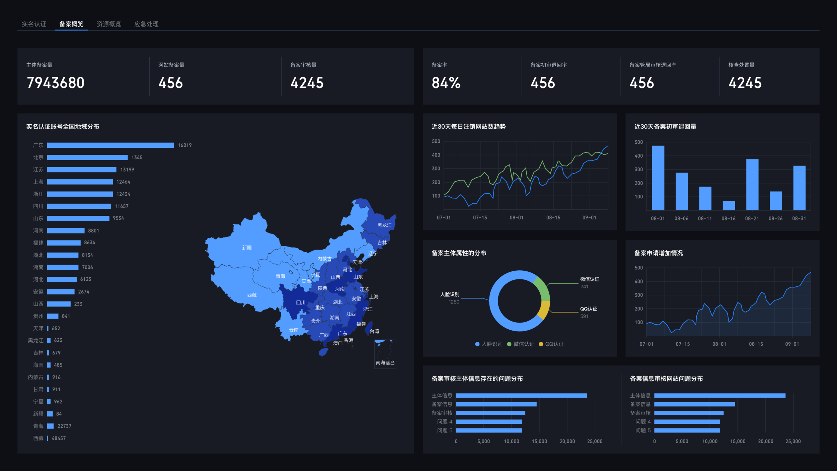Click the 核查处置量 value 4245

tap(745, 83)
